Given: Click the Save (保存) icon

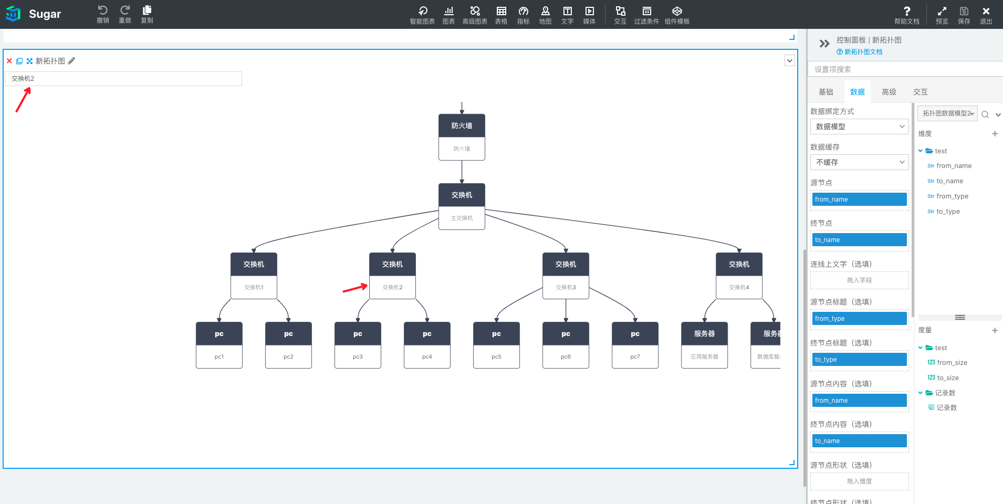Looking at the screenshot, I should coord(964,15).
